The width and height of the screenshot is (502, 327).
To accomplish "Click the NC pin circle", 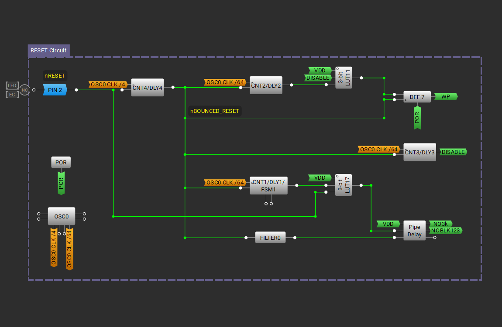I will [x=25, y=90].
